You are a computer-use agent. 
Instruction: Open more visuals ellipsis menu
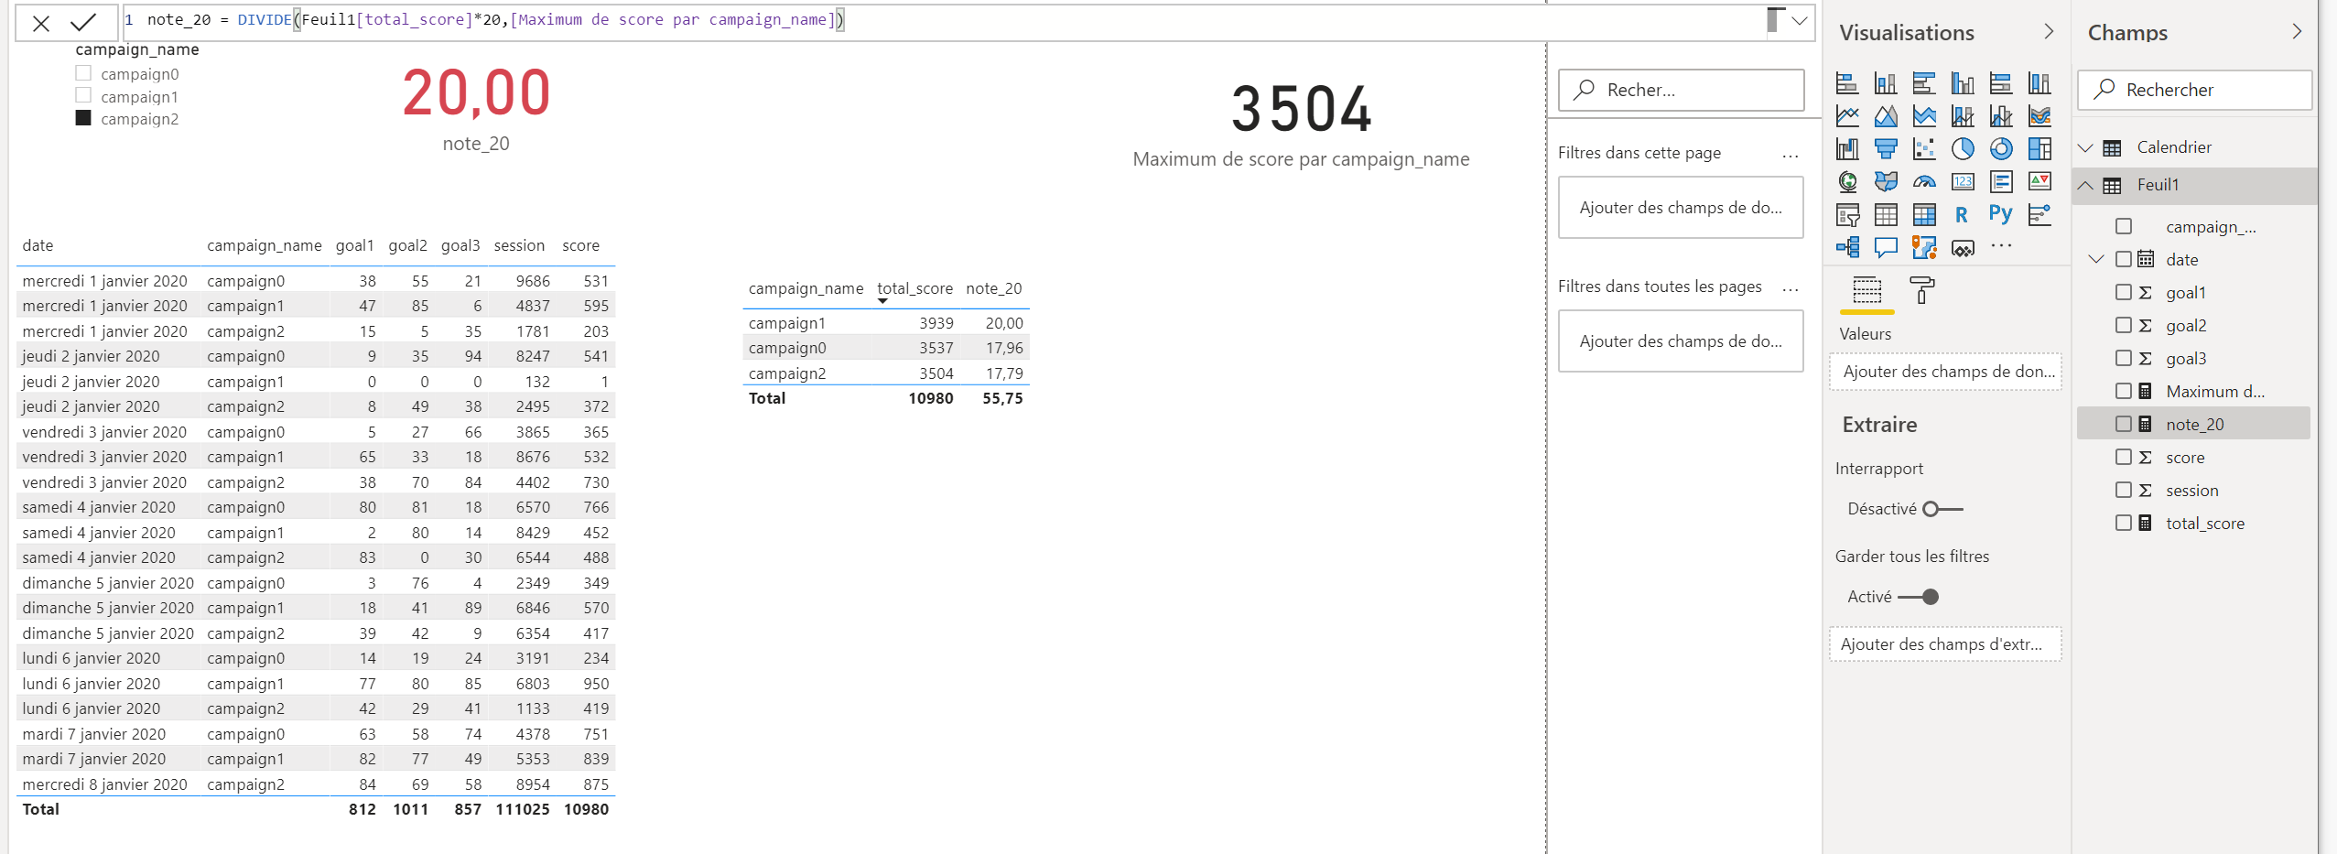(x=2001, y=245)
